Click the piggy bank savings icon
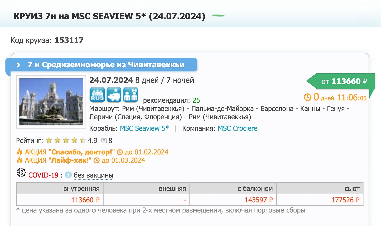381x226 pixels. click(x=114, y=95)
